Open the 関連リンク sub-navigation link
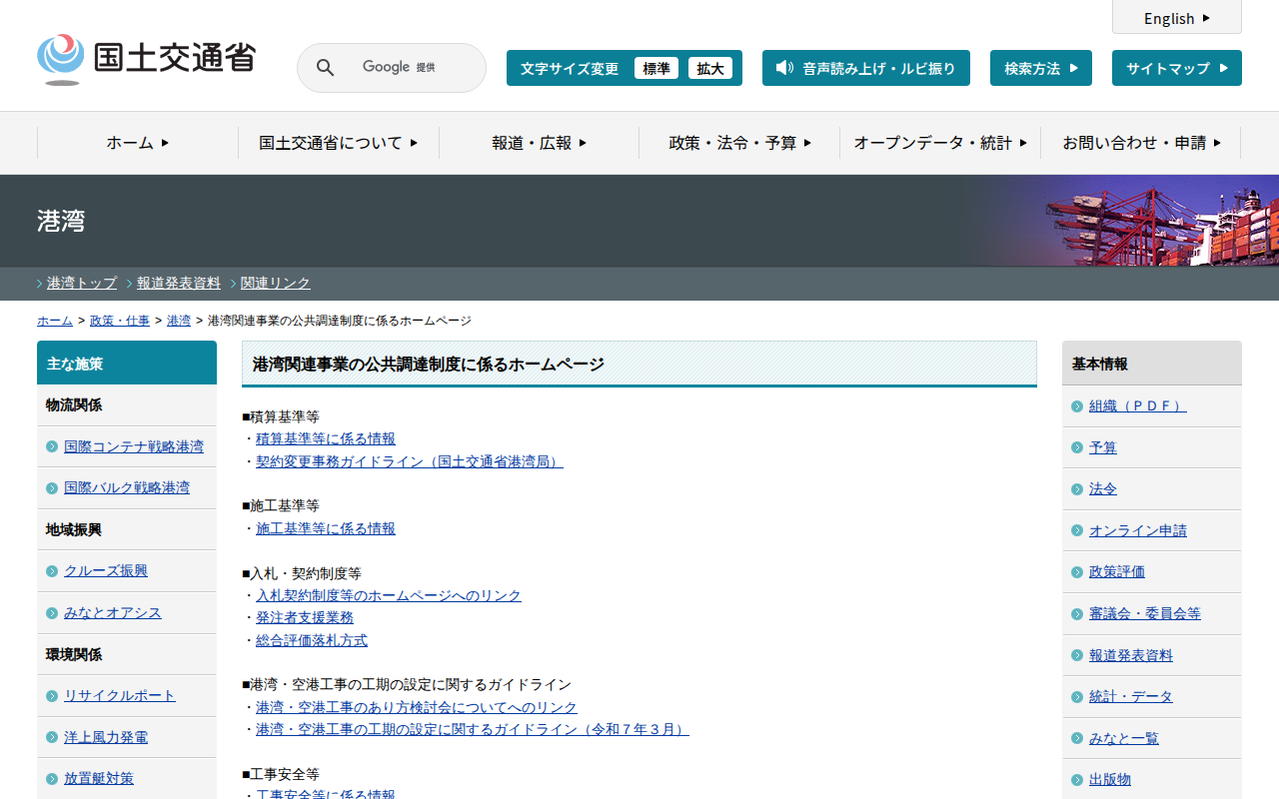 (276, 283)
